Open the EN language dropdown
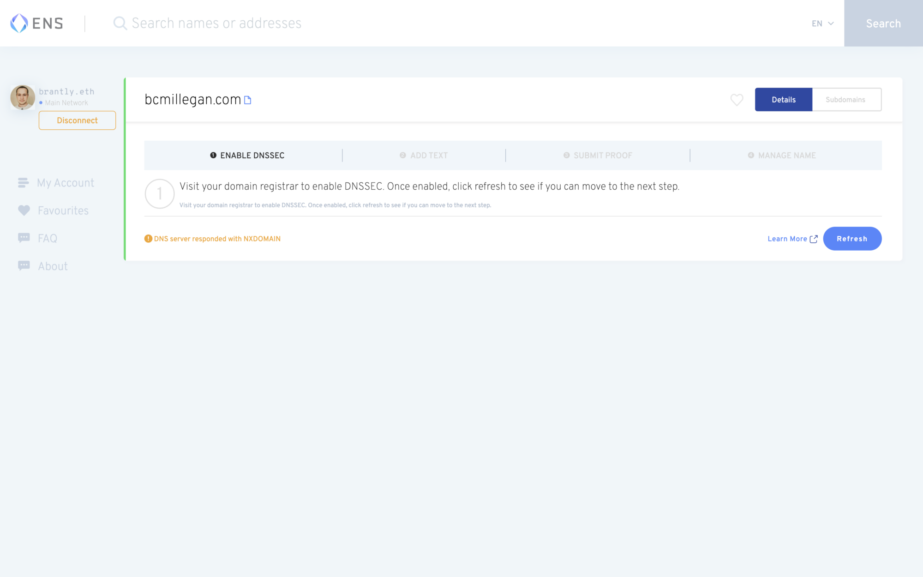This screenshot has width=923, height=577. point(822,24)
